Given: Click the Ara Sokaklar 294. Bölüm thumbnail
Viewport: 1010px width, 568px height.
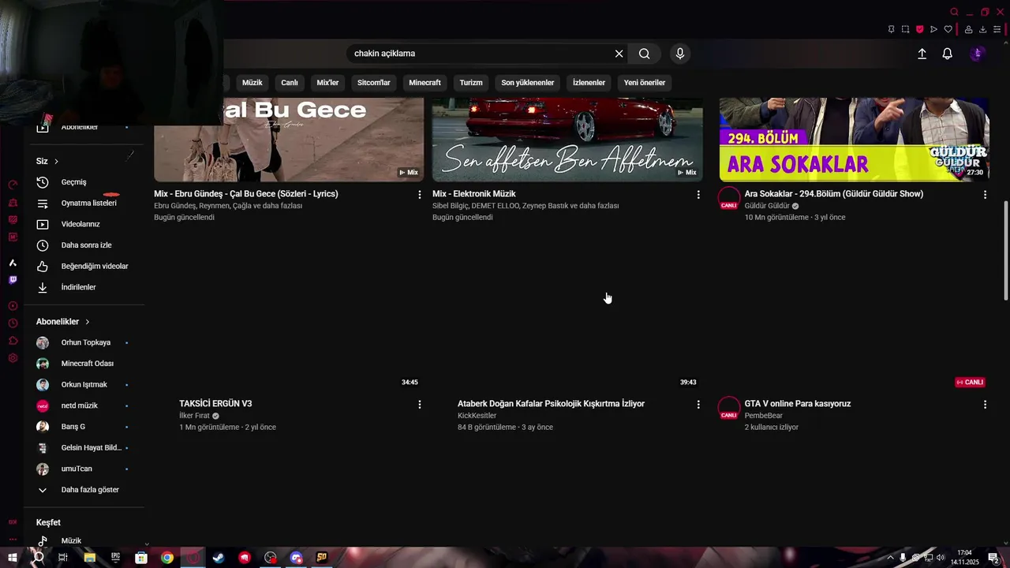Looking at the screenshot, I should tap(854, 140).
